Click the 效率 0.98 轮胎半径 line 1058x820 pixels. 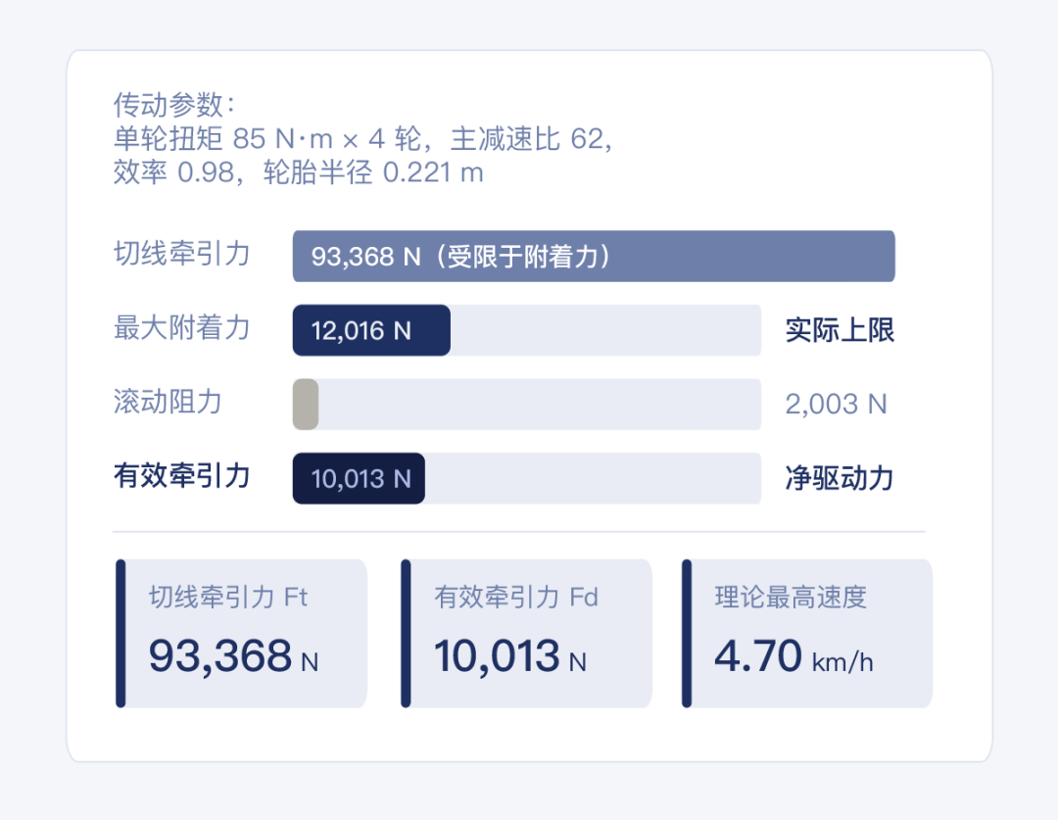coord(299,173)
